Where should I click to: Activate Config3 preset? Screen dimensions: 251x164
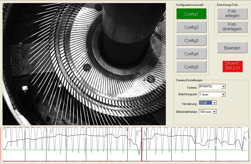point(191,40)
